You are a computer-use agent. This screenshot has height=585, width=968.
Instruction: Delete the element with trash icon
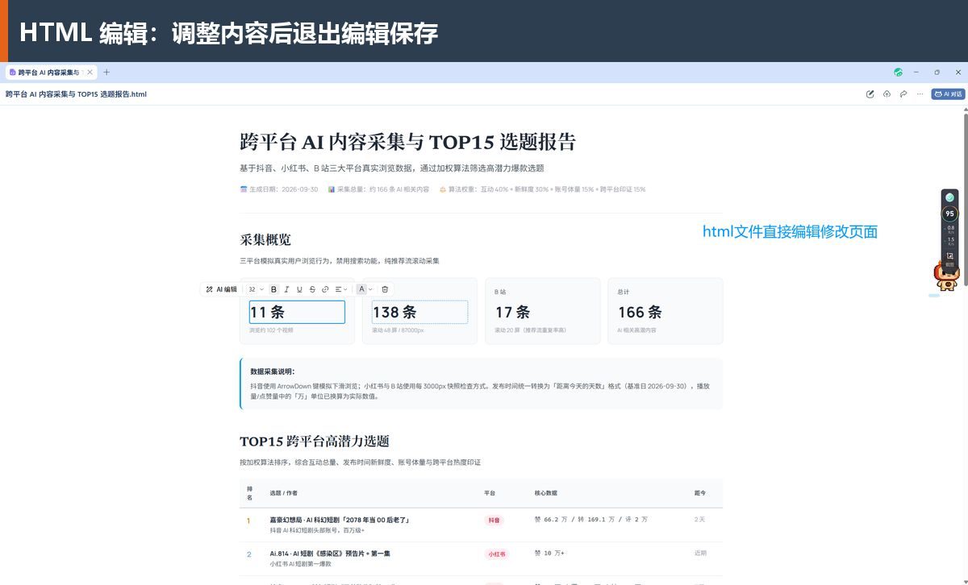(x=385, y=289)
